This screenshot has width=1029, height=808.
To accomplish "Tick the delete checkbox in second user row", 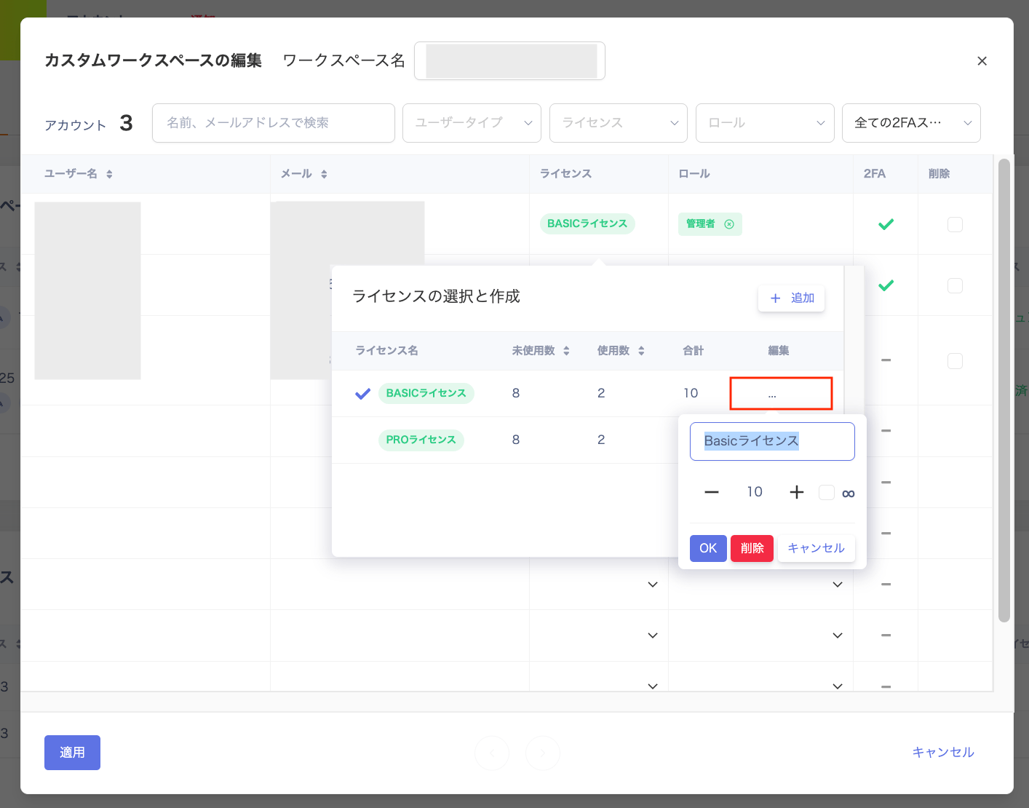I will [955, 285].
